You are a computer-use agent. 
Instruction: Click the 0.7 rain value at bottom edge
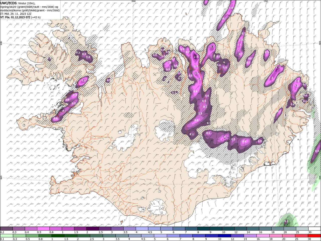tap(286, 225)
